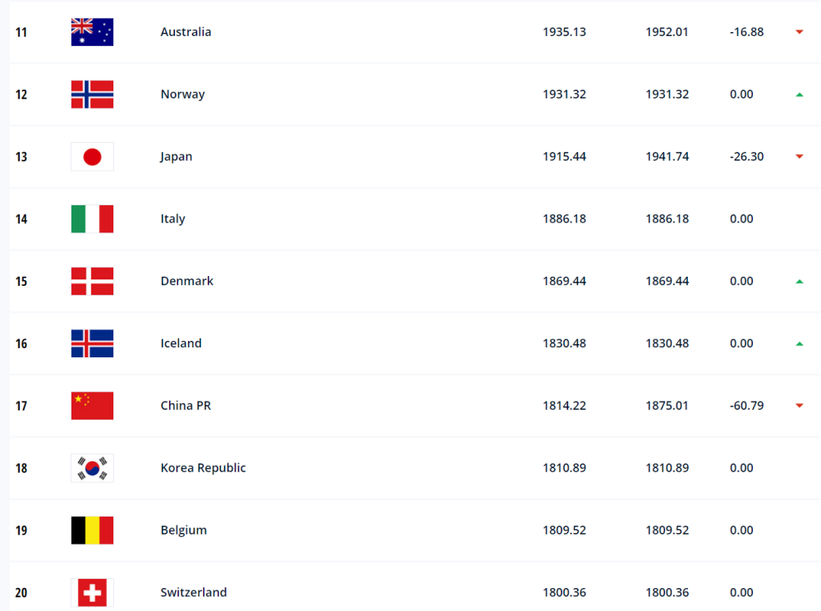Click the Norway flag icon
Screen dimensions: 821x611
[x=92, y=94]
